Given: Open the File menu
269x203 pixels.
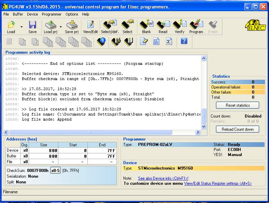Looking at the screenshot, I should [x=6, y=14].
